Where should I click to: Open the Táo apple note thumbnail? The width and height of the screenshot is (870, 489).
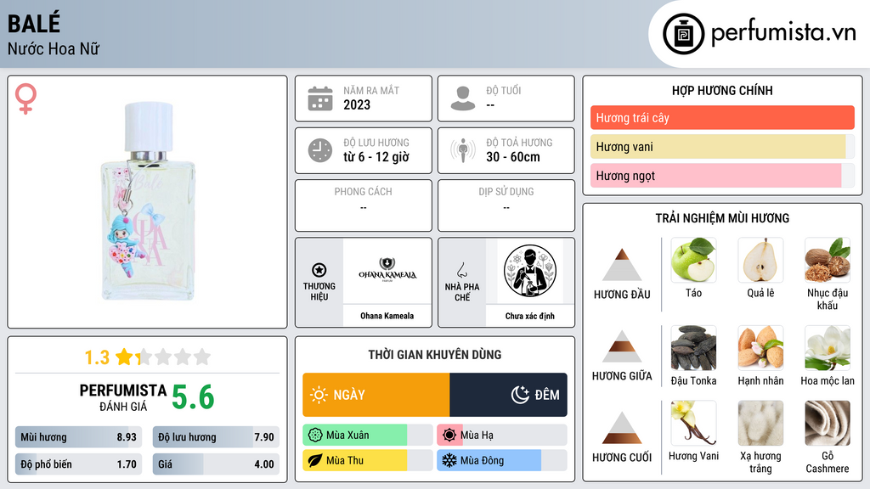point(693,260)
